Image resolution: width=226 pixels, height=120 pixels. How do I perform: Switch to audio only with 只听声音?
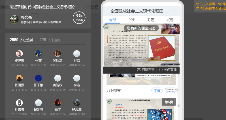tap(146, 70)
